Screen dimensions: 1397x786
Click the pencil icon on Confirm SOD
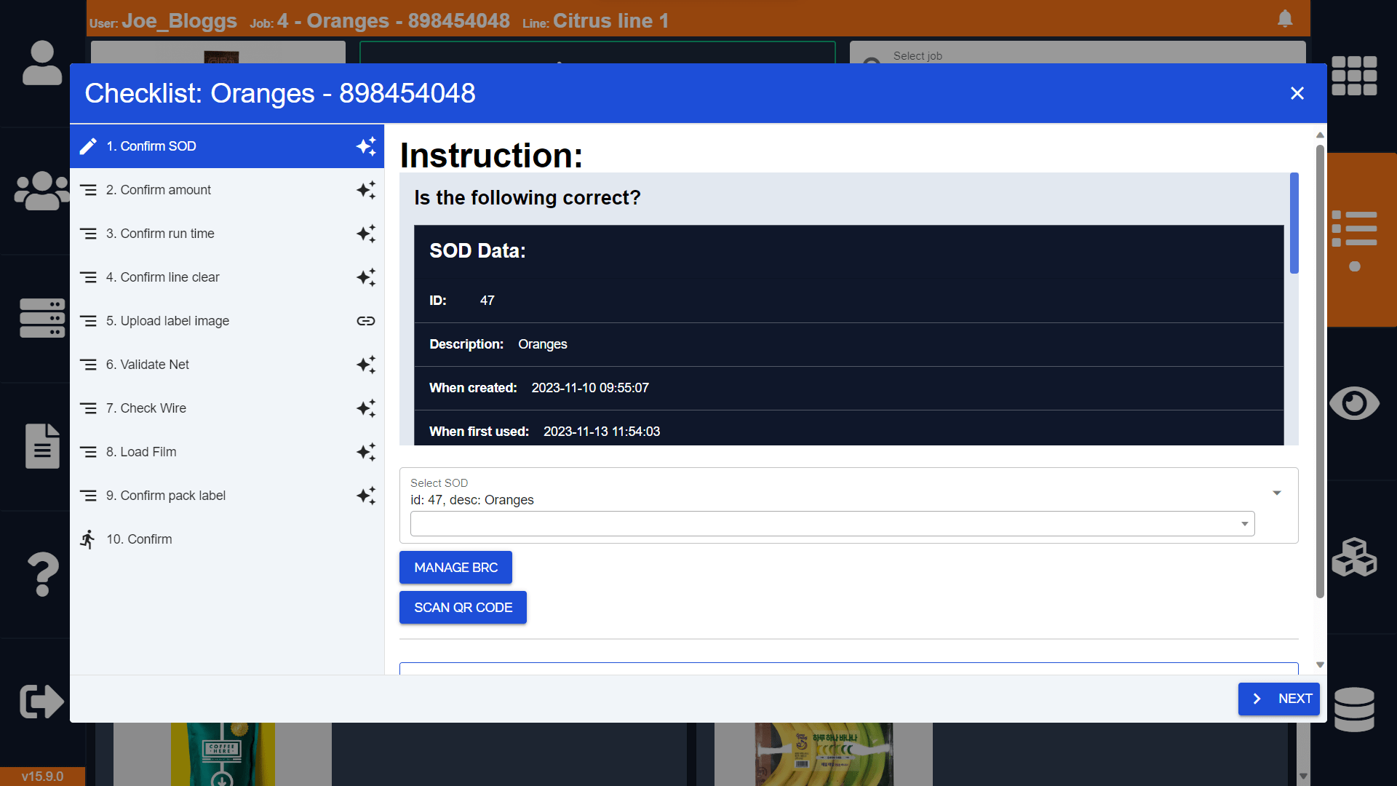(x=88, y=146)
